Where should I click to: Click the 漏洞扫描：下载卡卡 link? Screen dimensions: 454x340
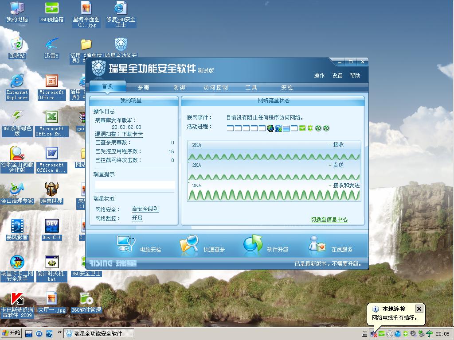[x=119, y=134]
